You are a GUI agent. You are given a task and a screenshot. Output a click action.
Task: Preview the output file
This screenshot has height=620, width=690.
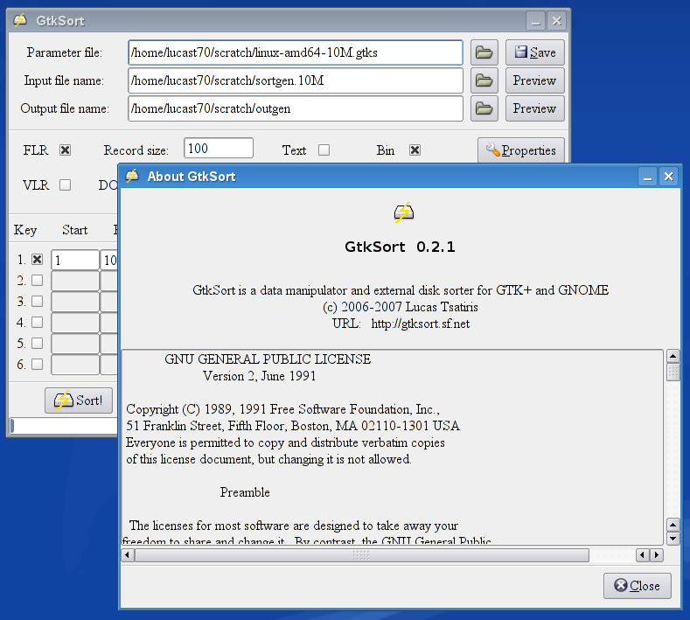[x=534, y=108]
